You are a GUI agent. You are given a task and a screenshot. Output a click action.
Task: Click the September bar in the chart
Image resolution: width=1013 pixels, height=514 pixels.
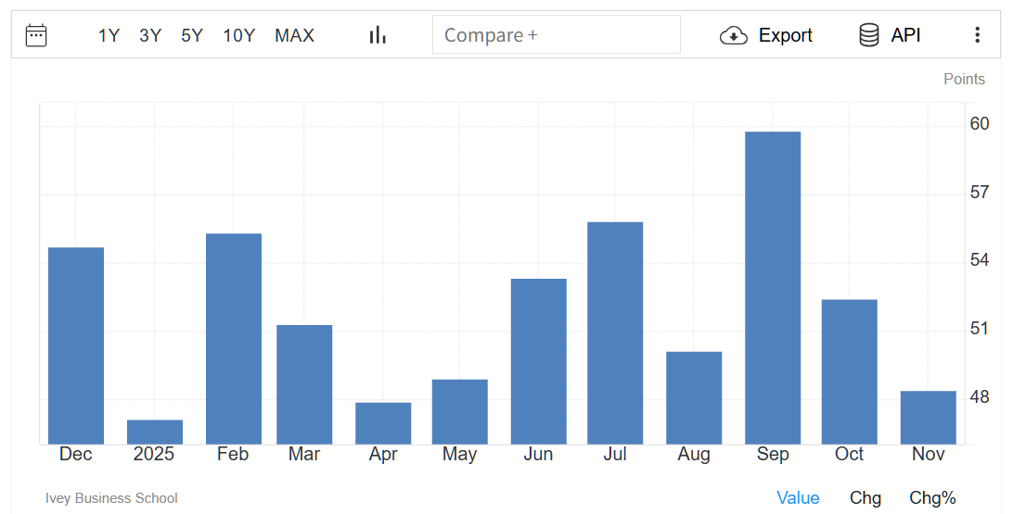[773, 287]
